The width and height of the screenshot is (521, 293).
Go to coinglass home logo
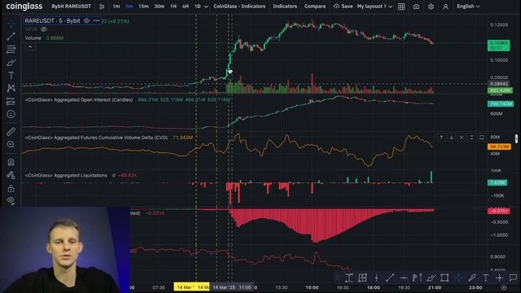click(24, 7)
